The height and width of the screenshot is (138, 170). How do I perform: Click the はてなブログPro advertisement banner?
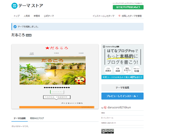pyautogui.click(x=122, y=61)
